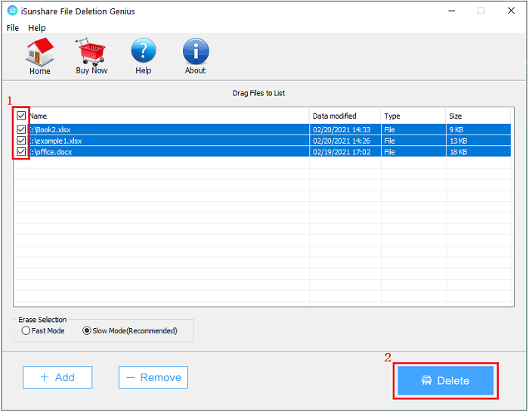The width and height of the screenshot is (529, 412).
Task: Uncheck the Book2.xlsx checkbox
Action: [x=21, y=129]
